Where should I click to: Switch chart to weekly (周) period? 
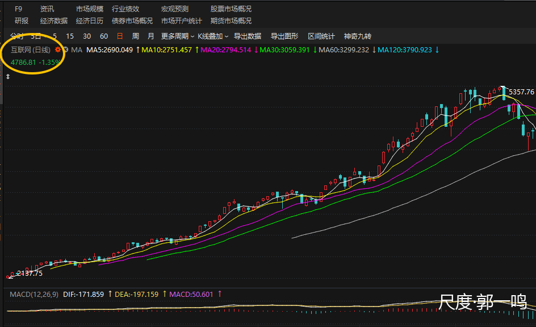point(135,36)
